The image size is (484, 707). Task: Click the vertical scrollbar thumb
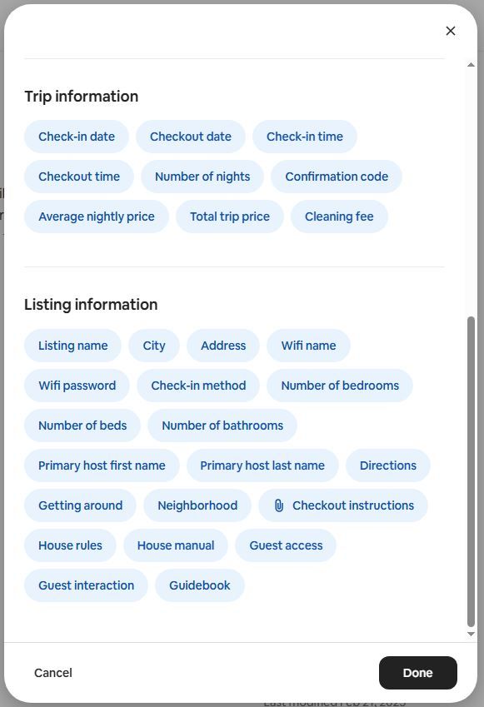pyautogui.click(x=471, y=471)
